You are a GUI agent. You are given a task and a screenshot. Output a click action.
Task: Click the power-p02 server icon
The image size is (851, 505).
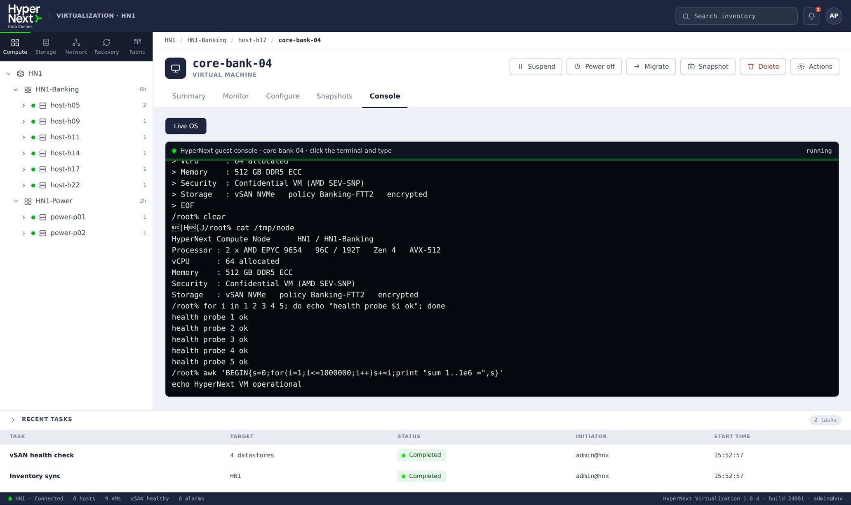[x=42, y=233]
